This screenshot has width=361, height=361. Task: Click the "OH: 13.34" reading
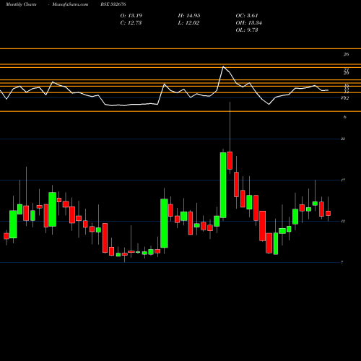[249, 23]
